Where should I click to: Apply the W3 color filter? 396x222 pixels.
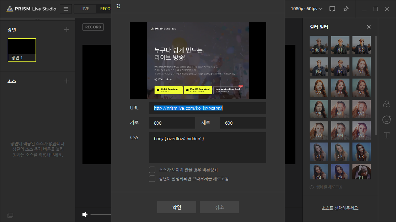(x=319, y=130)
